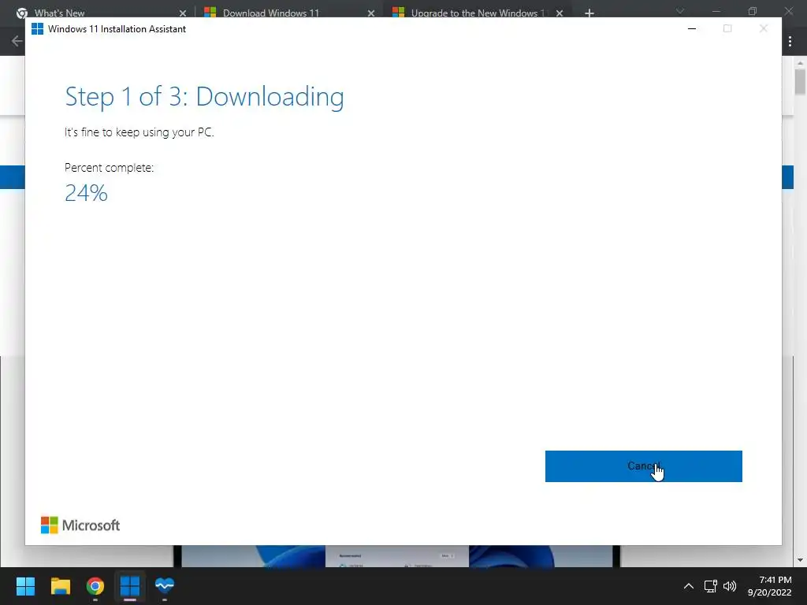Open network settings from the tray
The image size is (807, 605).
(711, 586)
